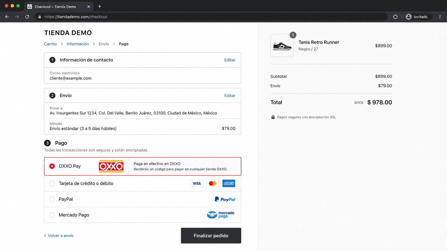Click the MXN currency label

point(359,103)
